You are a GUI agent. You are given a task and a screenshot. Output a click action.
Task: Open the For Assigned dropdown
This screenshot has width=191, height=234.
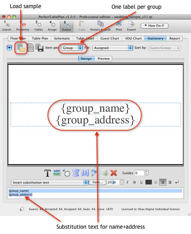tap(112, 48)
